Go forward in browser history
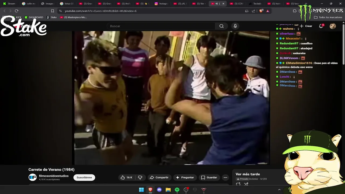The image size is (345, 194). click(x=10, y=11)
